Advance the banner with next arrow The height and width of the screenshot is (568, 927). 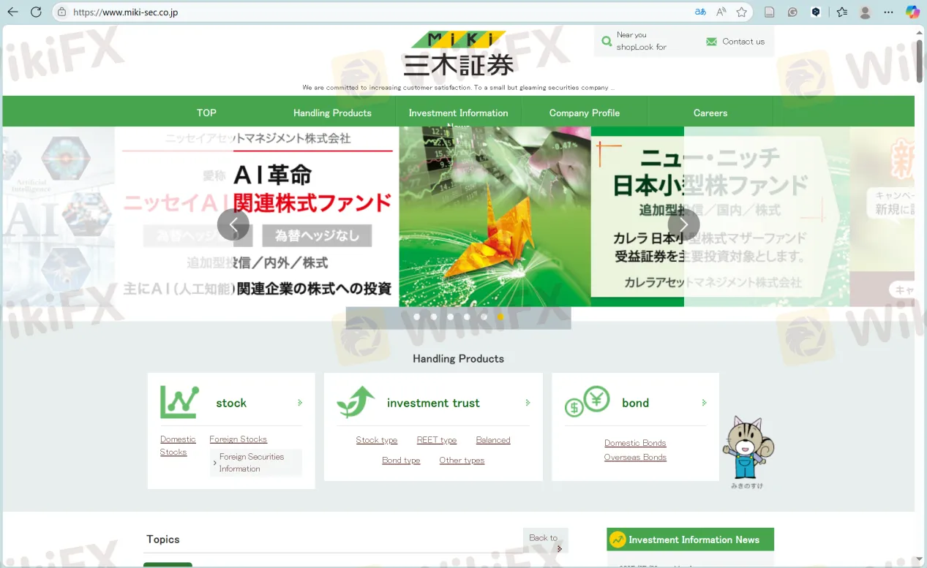pyautogui.click(x=683, y=224)
